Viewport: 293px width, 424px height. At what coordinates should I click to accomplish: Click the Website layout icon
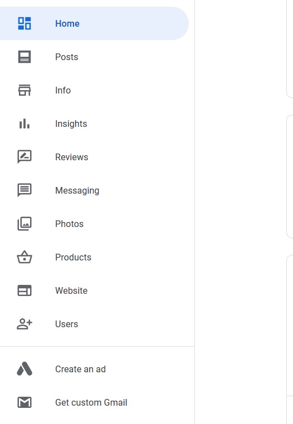coord(25,290)
